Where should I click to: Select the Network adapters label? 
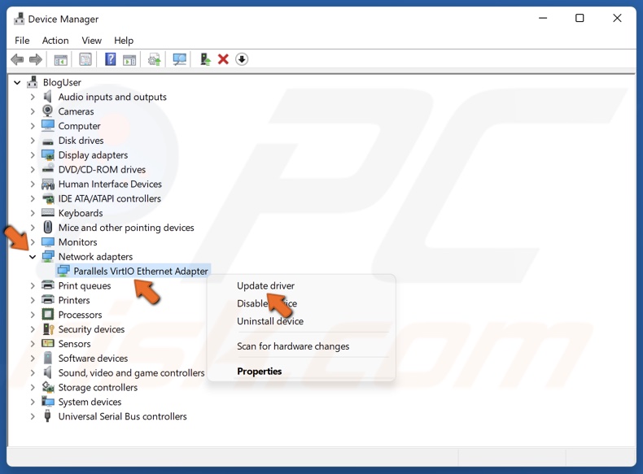pos(95,256)
